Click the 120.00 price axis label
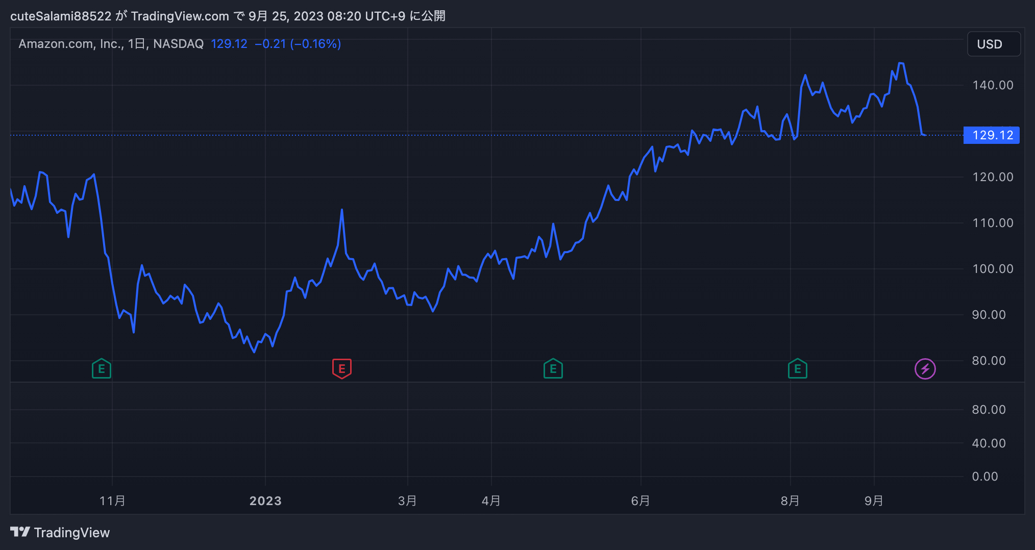Viewport: 1035px width, 550px height. tap(993, 177)
